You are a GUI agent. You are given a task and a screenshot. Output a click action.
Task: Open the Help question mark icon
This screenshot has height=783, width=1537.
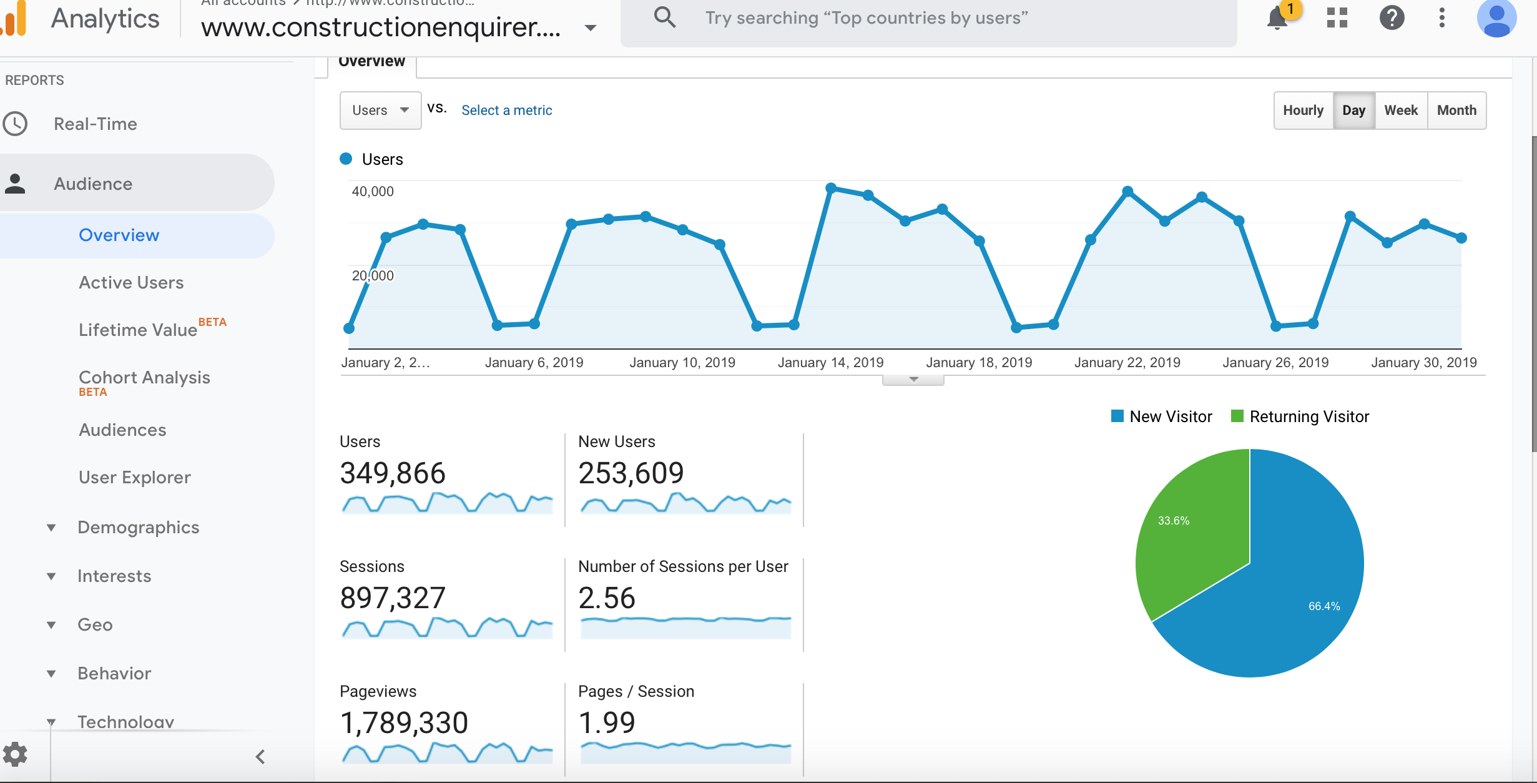1392,18
